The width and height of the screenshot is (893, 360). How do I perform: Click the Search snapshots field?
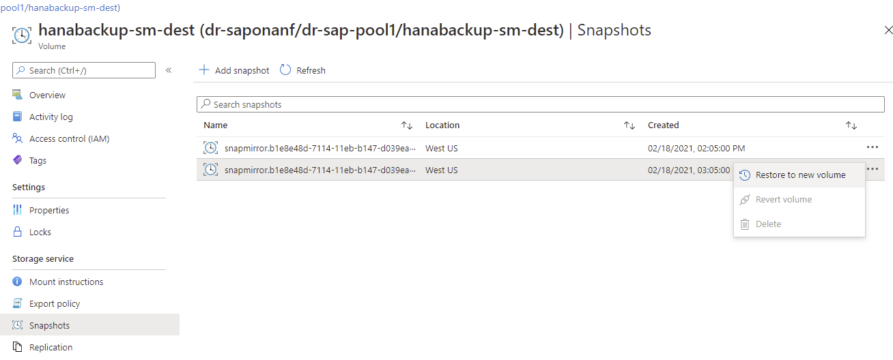coord(540,104)
